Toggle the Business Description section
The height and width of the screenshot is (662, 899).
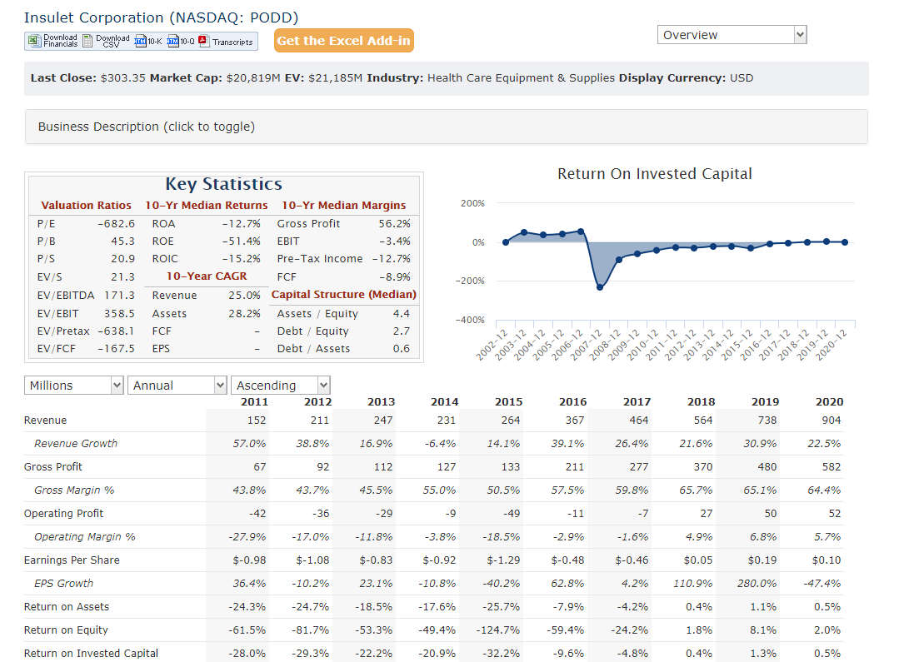pos(446,127)
